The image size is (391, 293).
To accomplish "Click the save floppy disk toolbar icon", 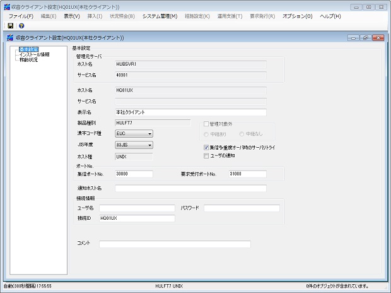I will tap(11, 26).
